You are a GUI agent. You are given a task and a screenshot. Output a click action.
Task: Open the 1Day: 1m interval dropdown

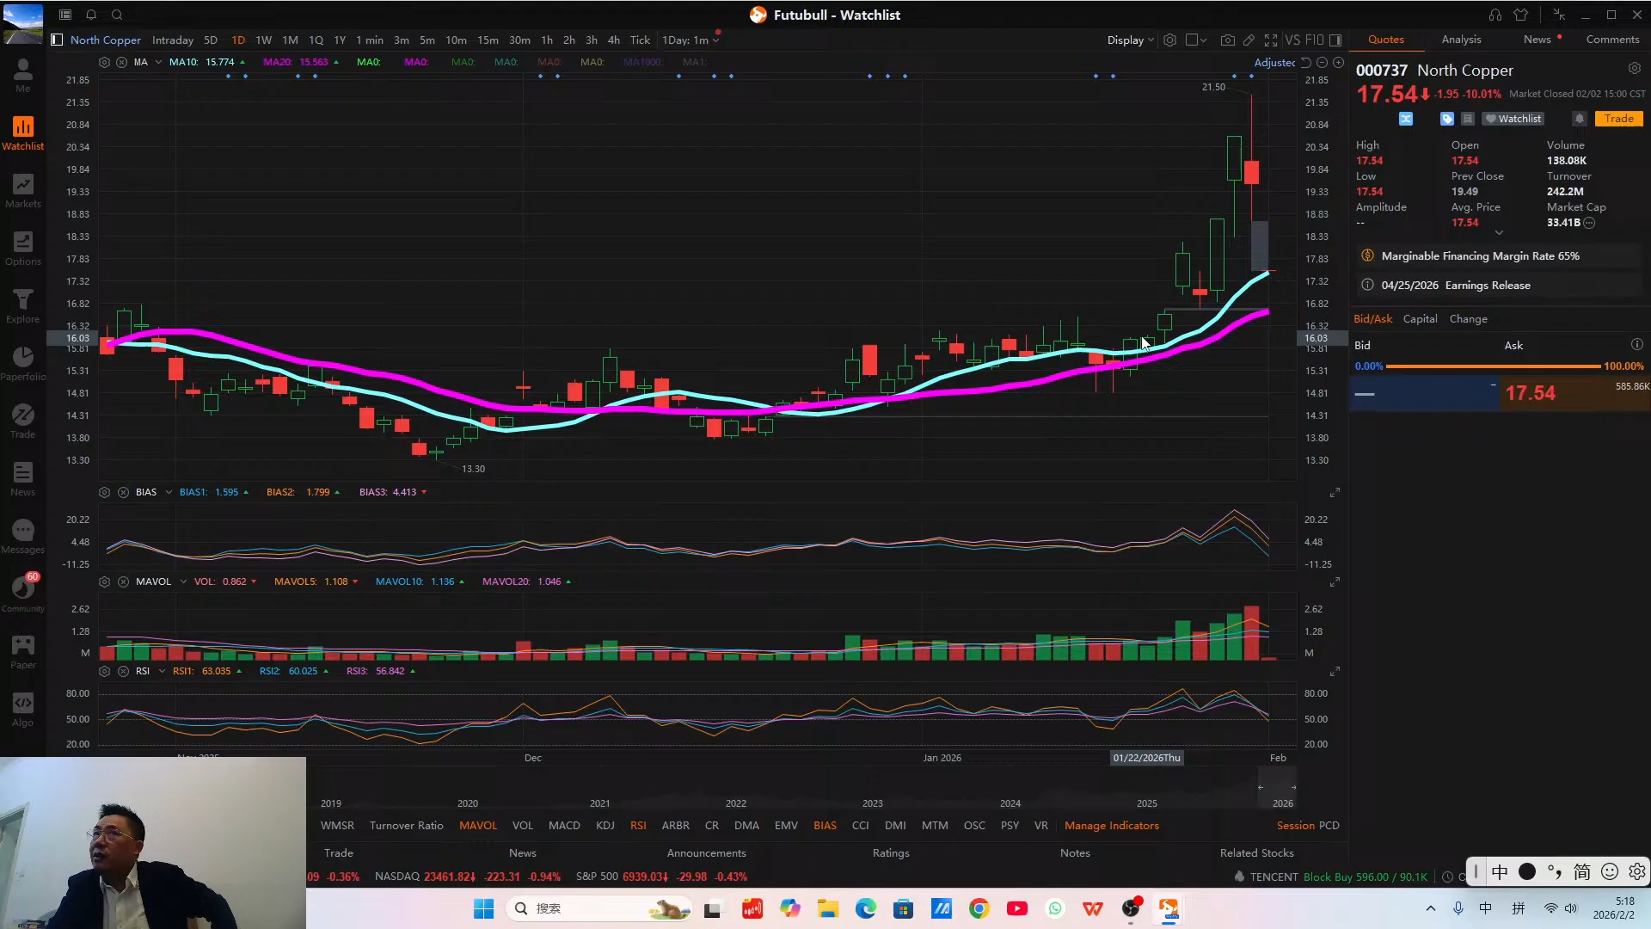(690, 40)
